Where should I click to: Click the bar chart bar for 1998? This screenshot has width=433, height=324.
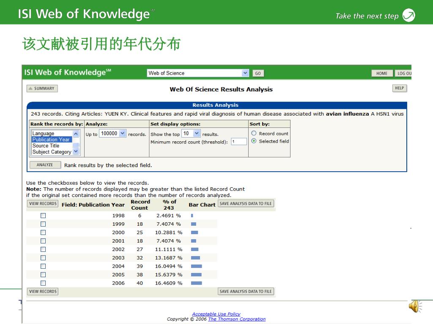point(192,216)
